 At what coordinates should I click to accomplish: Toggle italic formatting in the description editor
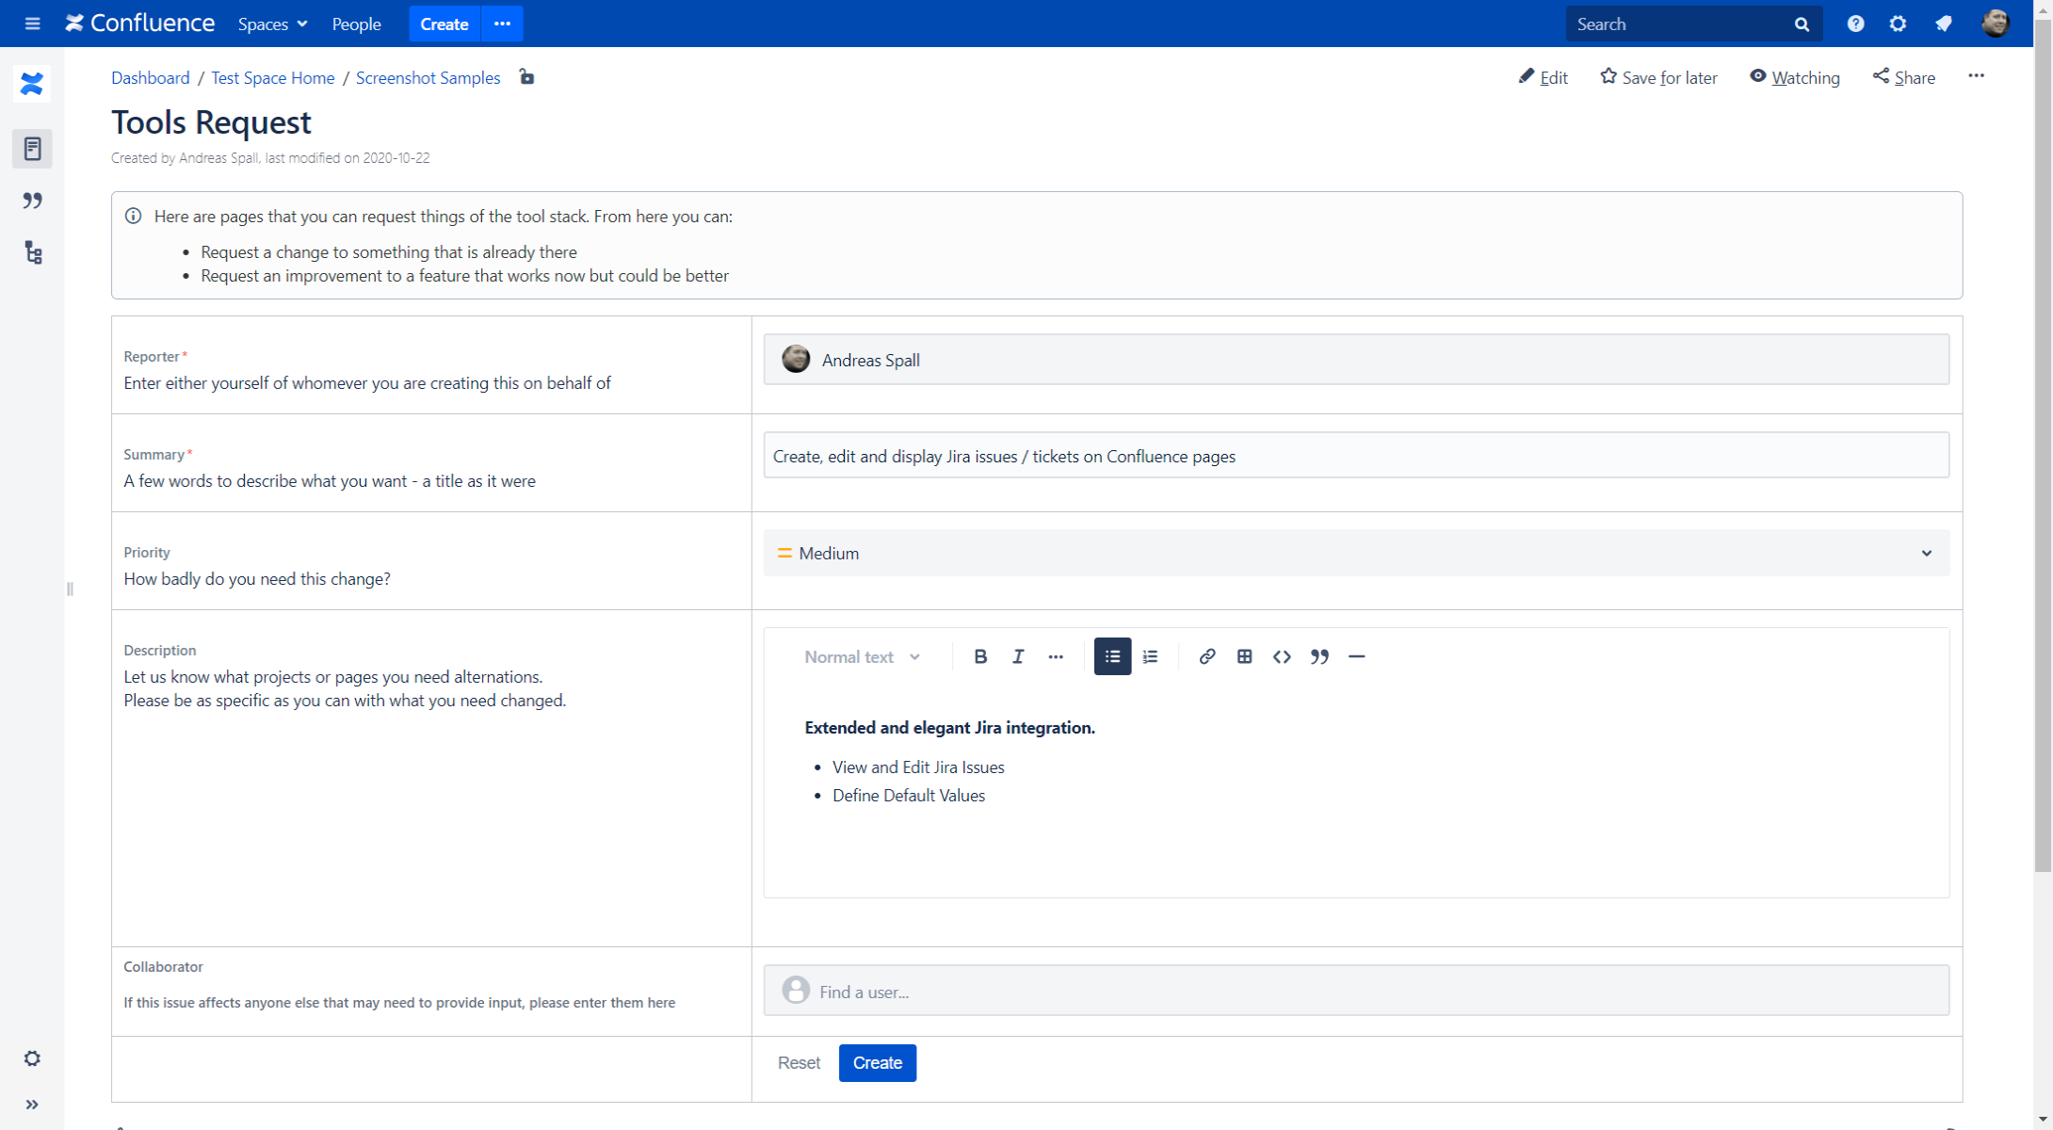click(x=1018, y=657)
